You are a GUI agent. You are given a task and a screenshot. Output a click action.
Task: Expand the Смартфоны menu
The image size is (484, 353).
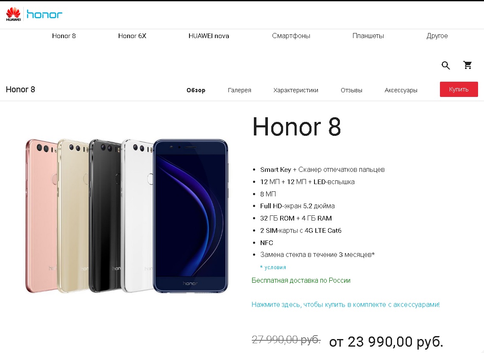pyautogui.click(x=291, y=36)
